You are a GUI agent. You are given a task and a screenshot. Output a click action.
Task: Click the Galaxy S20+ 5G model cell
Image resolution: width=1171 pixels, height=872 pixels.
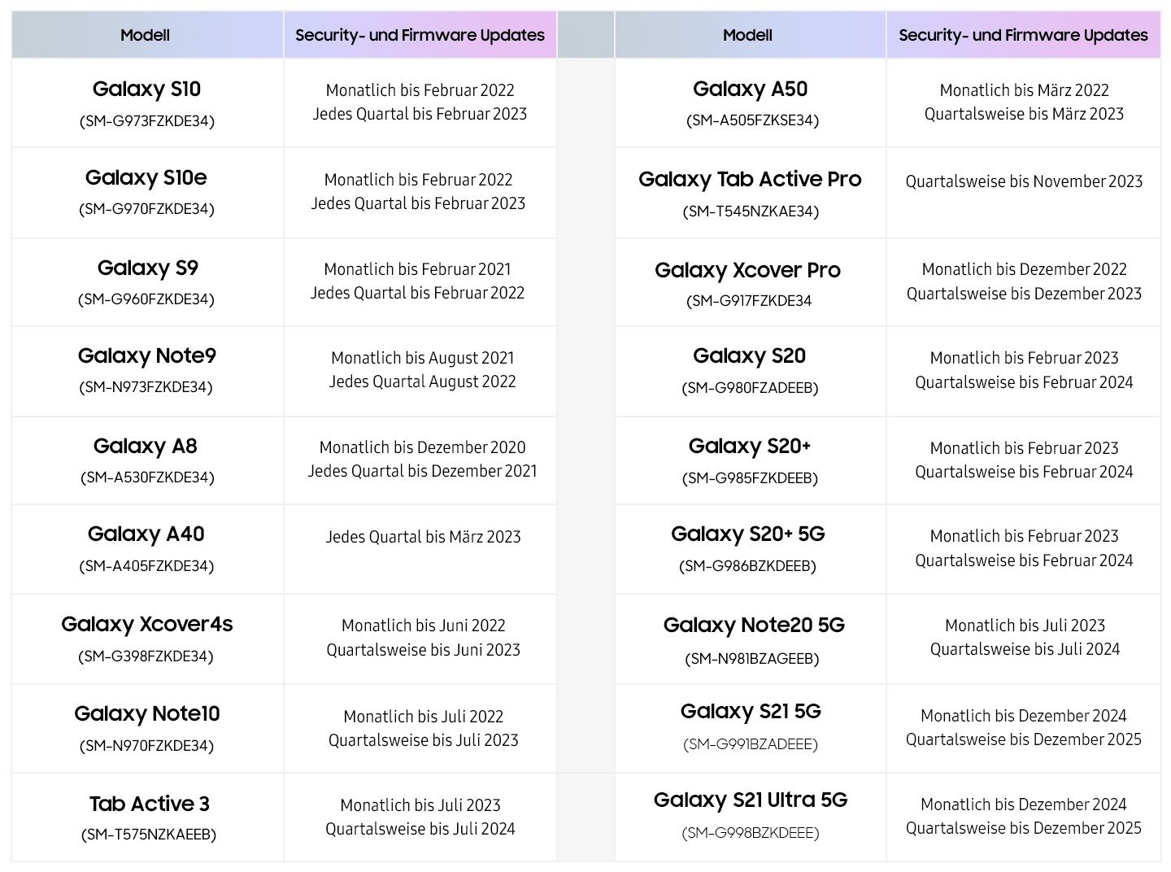coord(750,549)
